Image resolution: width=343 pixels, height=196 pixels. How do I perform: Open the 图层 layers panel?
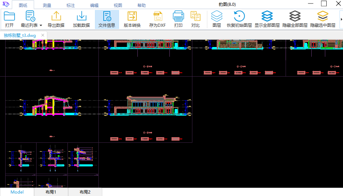pyautogui.click(x=217, y=16)
